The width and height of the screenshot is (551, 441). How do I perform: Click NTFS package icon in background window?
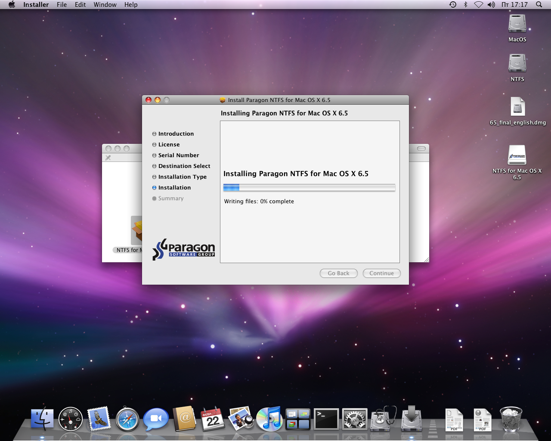[x=136, y=230]
